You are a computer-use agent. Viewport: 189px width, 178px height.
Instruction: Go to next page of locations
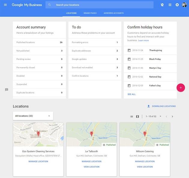(172, 117)
